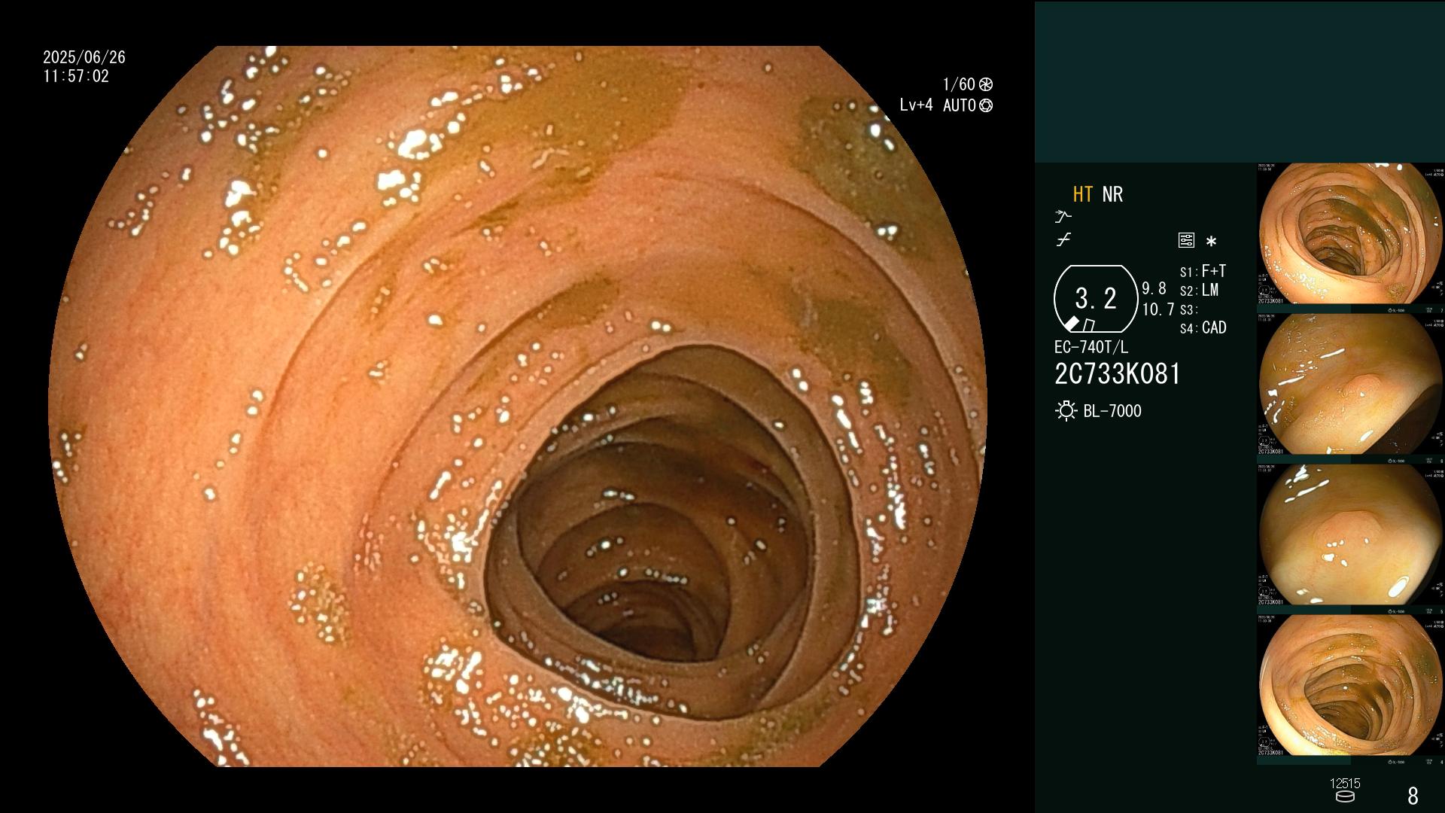Click the 12515 remaining storage count

point(1345,784)
